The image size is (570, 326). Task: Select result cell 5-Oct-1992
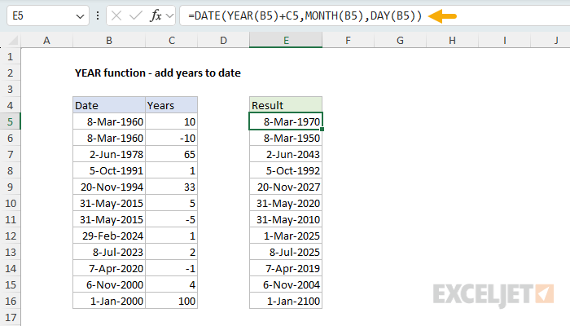tap(286, 170)
